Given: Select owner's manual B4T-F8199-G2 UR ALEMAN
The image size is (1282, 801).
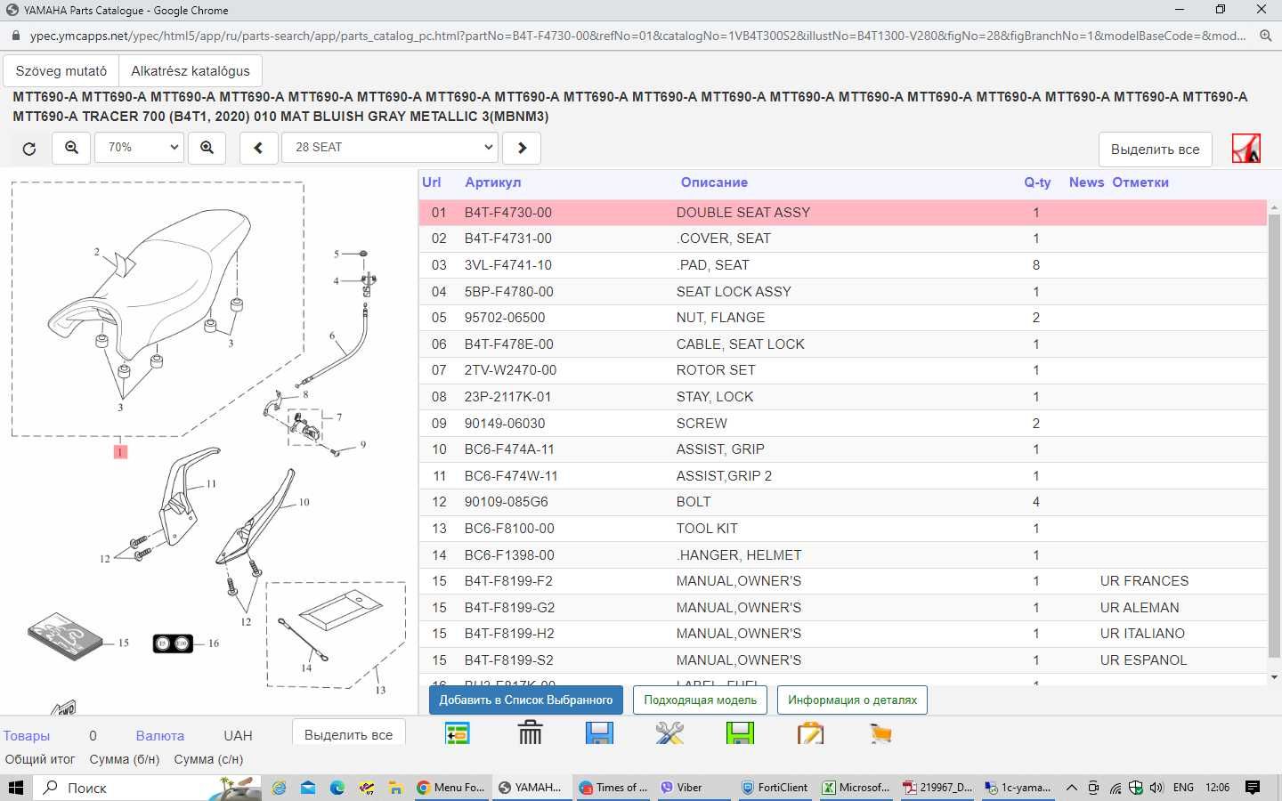Looking at the screenshot, I should [x=842, y=608].
